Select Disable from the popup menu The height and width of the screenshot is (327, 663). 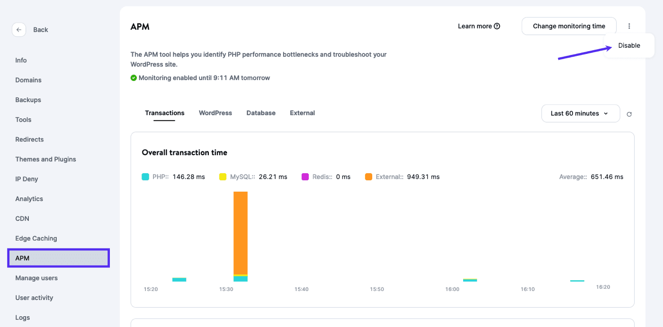629,45
